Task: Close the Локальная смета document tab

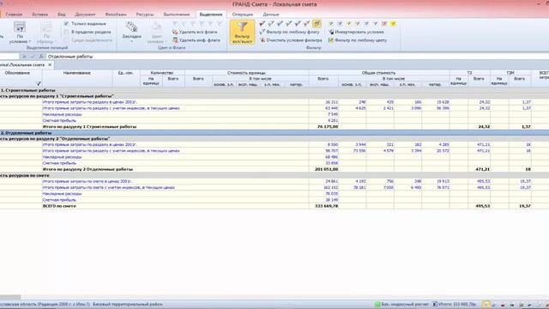Action: click(x=50, y=65)
